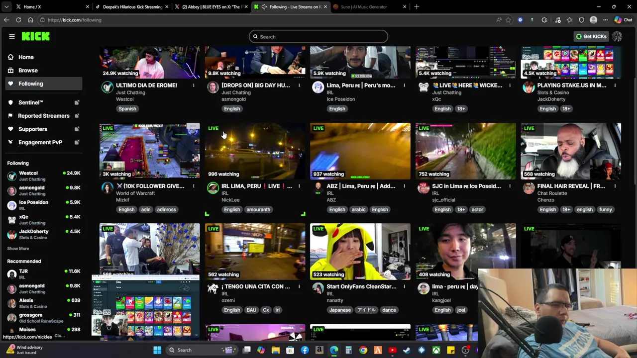Open Chrome from the taskbar
Screen dimensions: 637x358
363,350
